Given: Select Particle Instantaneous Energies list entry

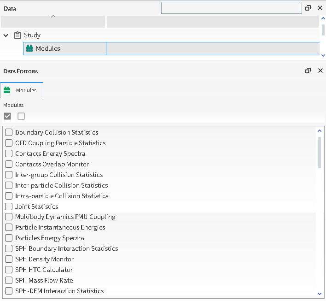Looking at the screenshot, I should 60,227.
